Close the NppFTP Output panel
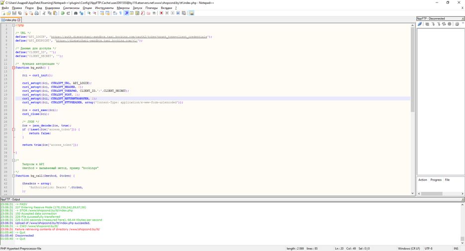 coord(463,199)
